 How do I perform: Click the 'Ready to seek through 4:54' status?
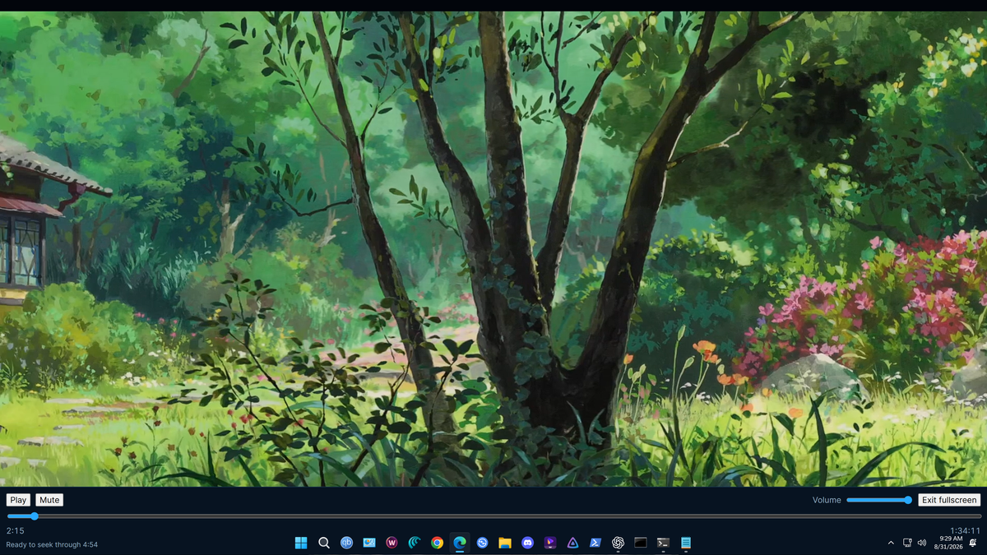[52, 544]
